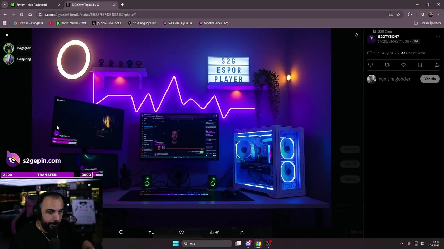The height and width of the screenshot is (249, 444).
Task: Open the Yönetim Paneli bookmark
Action: [x=215, y=23]
